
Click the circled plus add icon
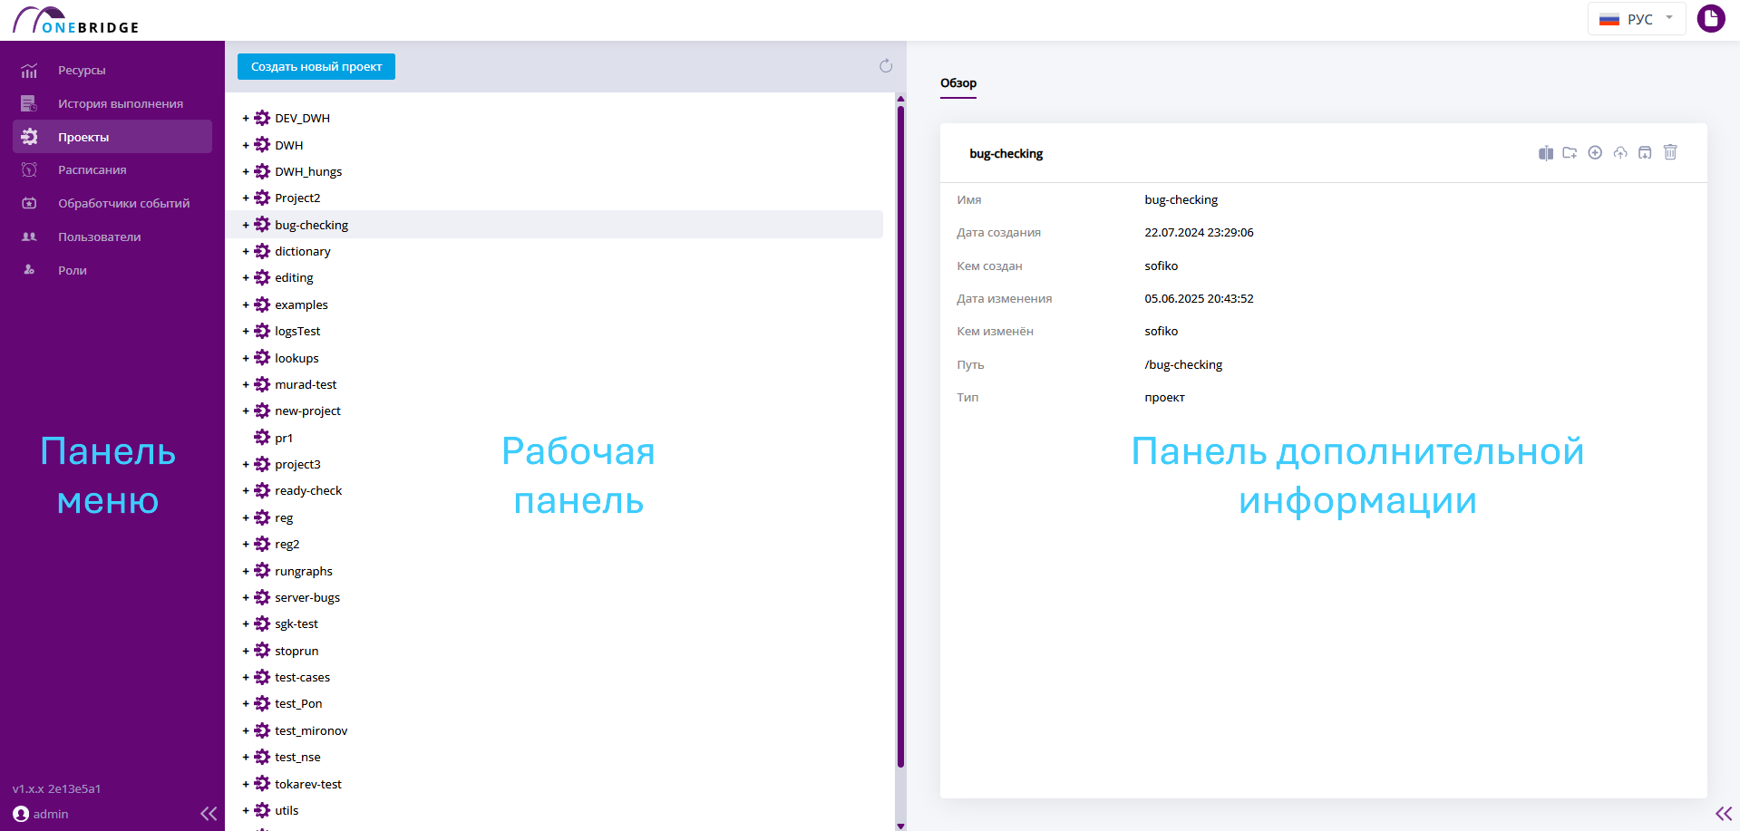click(x=1595, y=152)
